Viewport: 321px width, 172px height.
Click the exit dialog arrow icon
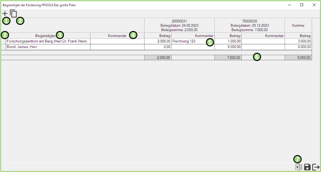(316, 167)
